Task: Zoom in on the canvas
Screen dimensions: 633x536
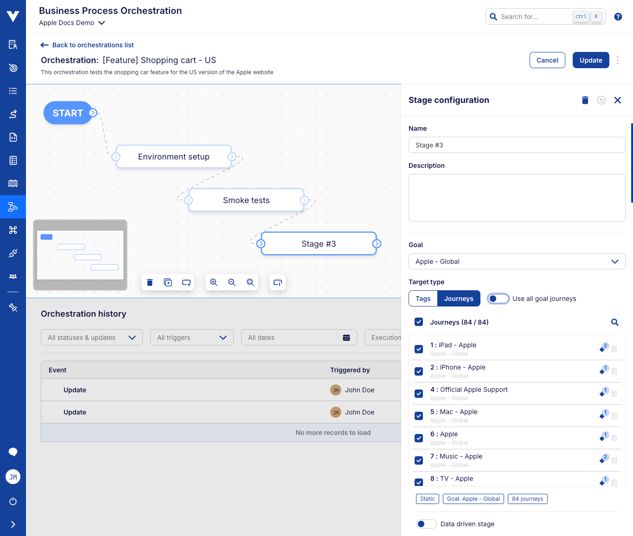Action: tap(214, 282)
